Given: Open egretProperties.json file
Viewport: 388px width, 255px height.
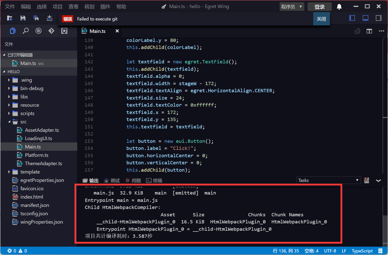Looking at the screenshot, I should [x=42, y=180].
